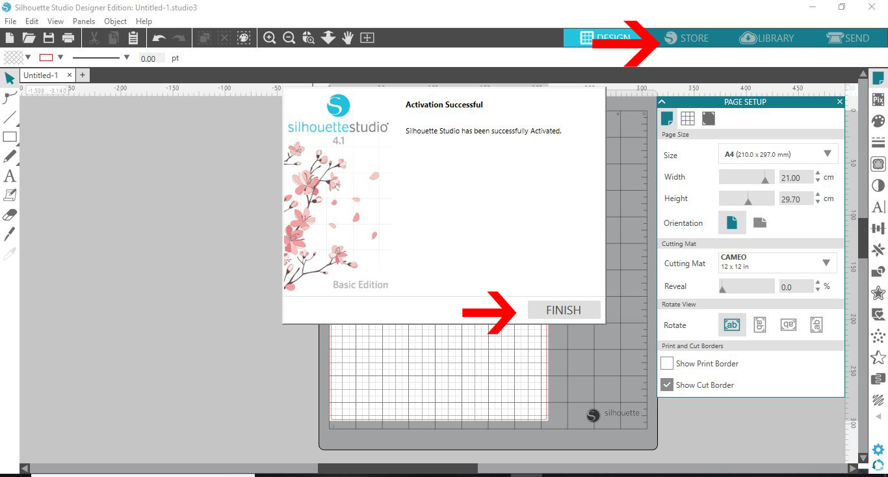
Task: Choose the Draw Rectangle tool
Action: (10, 137)
